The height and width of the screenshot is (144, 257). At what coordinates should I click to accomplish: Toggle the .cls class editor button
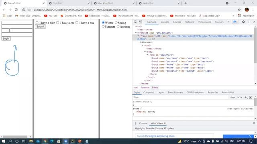(x=240, y=97)
